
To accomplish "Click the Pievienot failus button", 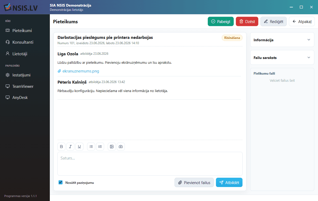I will coord(194,182).
